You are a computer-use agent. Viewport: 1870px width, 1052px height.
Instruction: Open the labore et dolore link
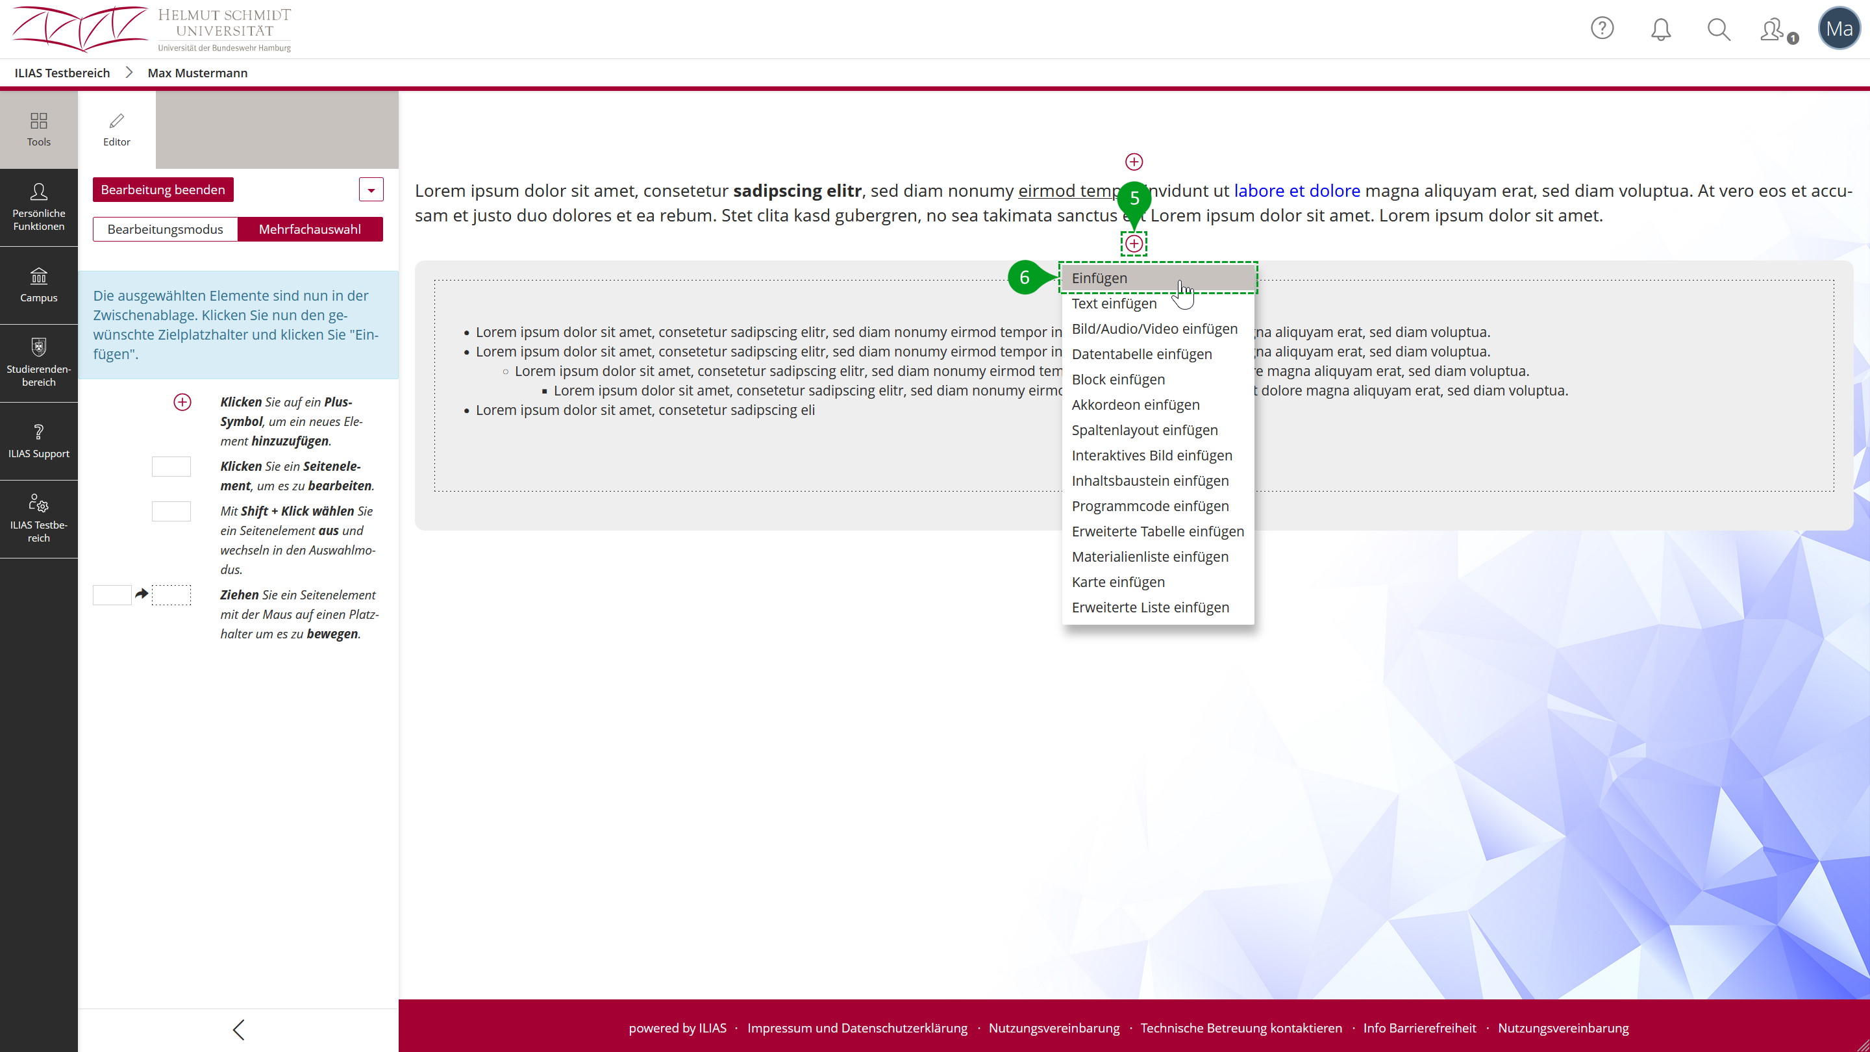(1297, 191)
